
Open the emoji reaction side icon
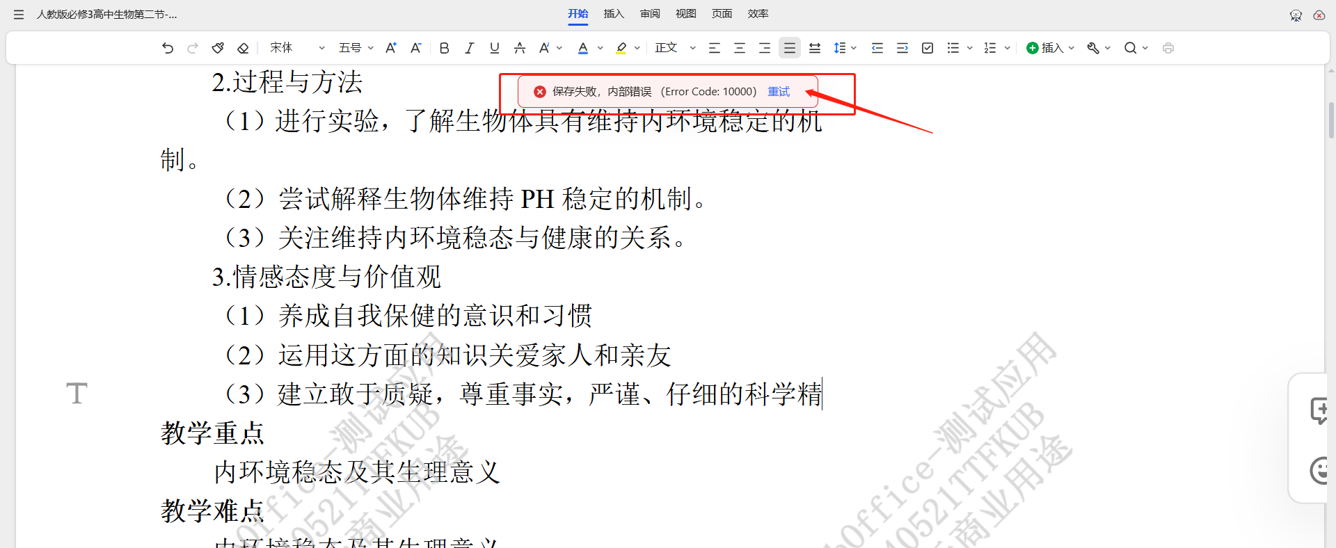pyautogui.click(x=1319, y=471)
